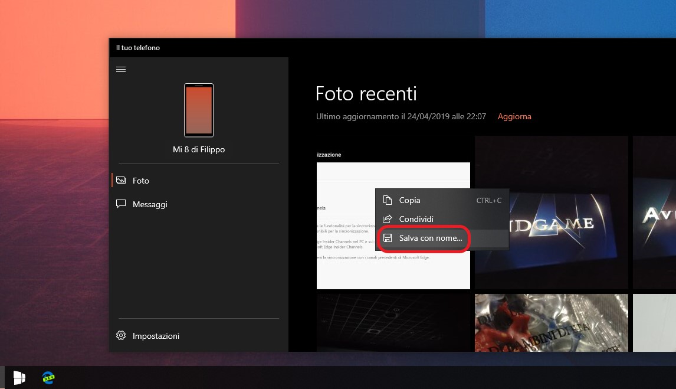This screenshot has height=389, width=676.
Task: Select the Foto picture icon in sidebar
Action: point(121,180)
